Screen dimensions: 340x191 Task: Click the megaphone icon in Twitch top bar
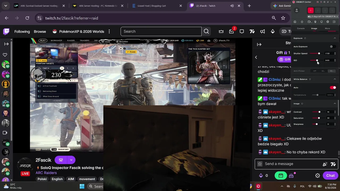tap(262, 31)
